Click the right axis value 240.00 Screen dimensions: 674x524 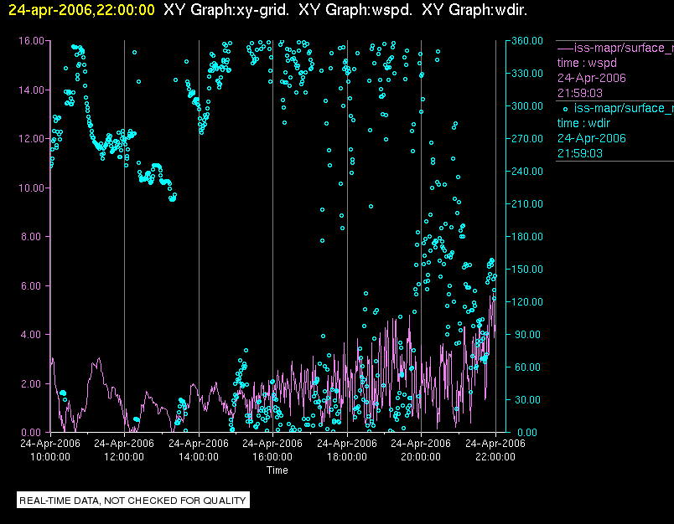(x=527, y=172)
